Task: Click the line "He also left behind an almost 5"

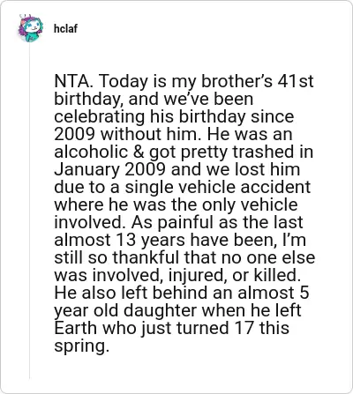Action: click(x=182, y=293)
